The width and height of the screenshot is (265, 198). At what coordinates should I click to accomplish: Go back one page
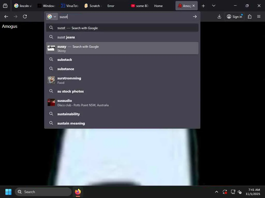[x=6, y=16]
